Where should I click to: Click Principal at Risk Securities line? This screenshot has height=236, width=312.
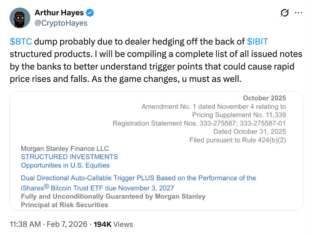pyautogui.click(x=64, y=205)
